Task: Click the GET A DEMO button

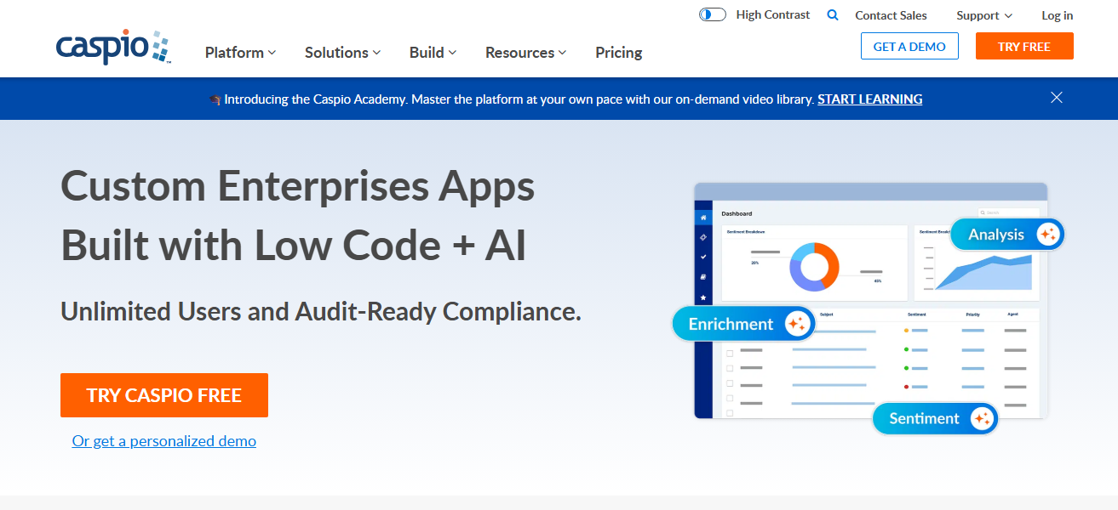Action: pyautogui.click(x=909, y=46)
